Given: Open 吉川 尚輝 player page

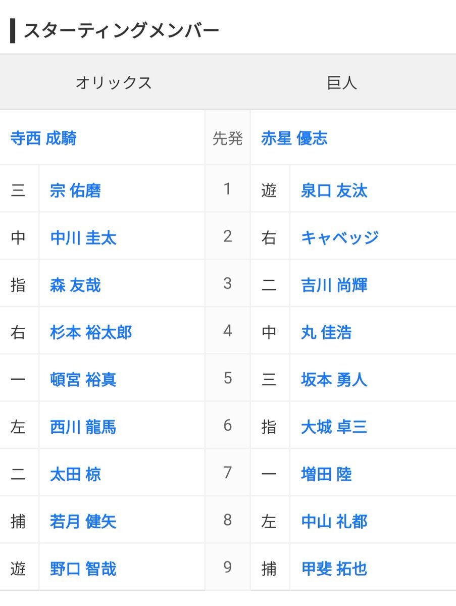Looking at the screenshot, I should tap(334, 285).
